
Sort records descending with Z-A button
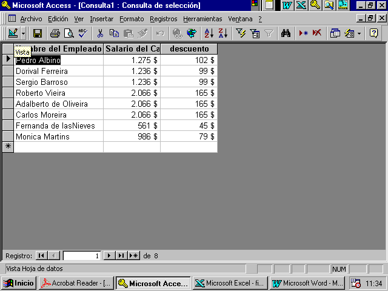point(222,33)
